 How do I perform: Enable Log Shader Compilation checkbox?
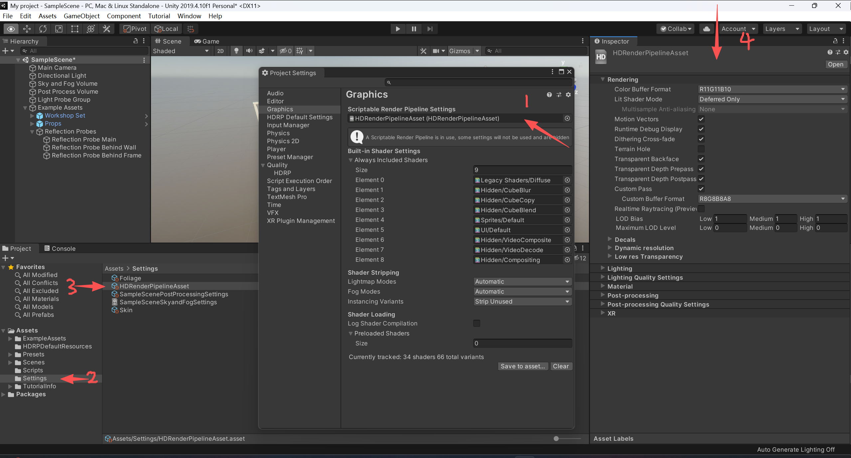point(477,323)
